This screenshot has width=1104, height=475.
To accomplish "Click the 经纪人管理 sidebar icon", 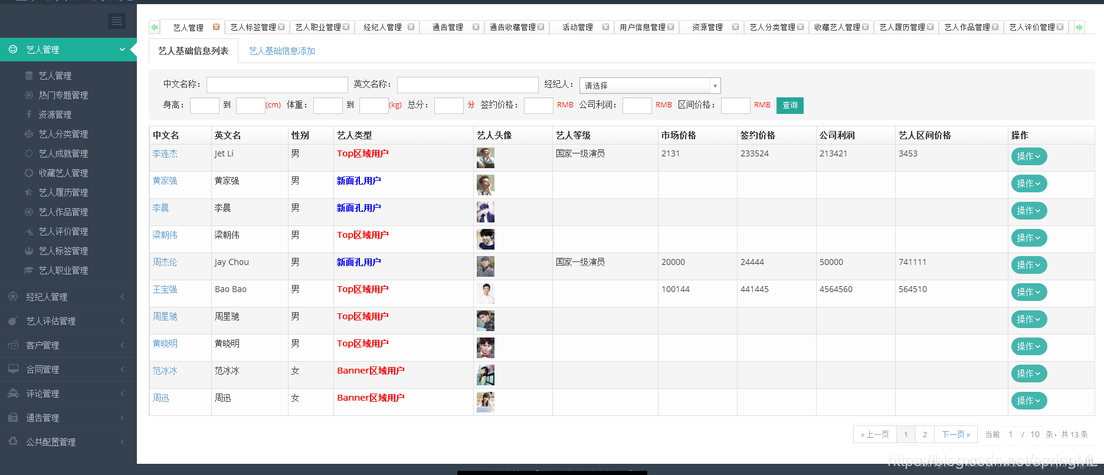I will (13, 297).
